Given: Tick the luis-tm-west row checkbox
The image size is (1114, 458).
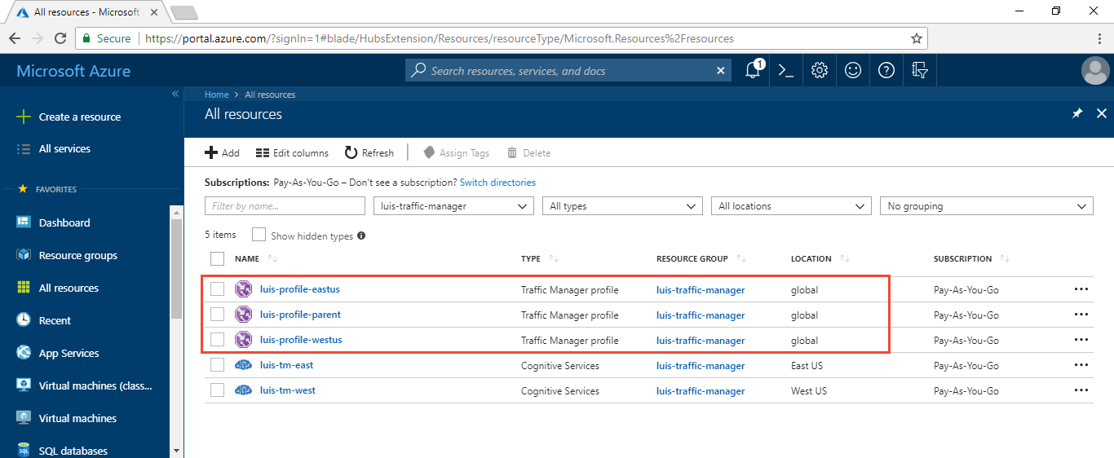Looking at the screenshot, I should [x=218, y=390].
